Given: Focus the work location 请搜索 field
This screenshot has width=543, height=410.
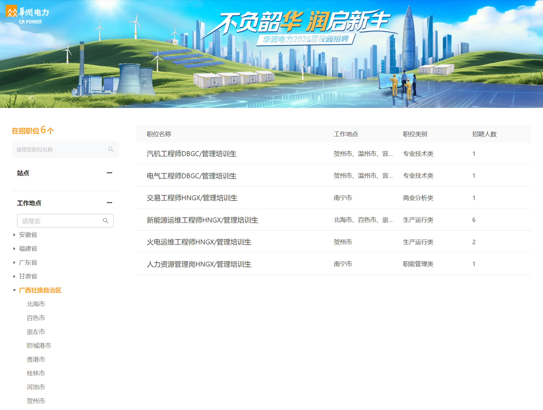Looking at the screenshot, I should click(65, 221).
